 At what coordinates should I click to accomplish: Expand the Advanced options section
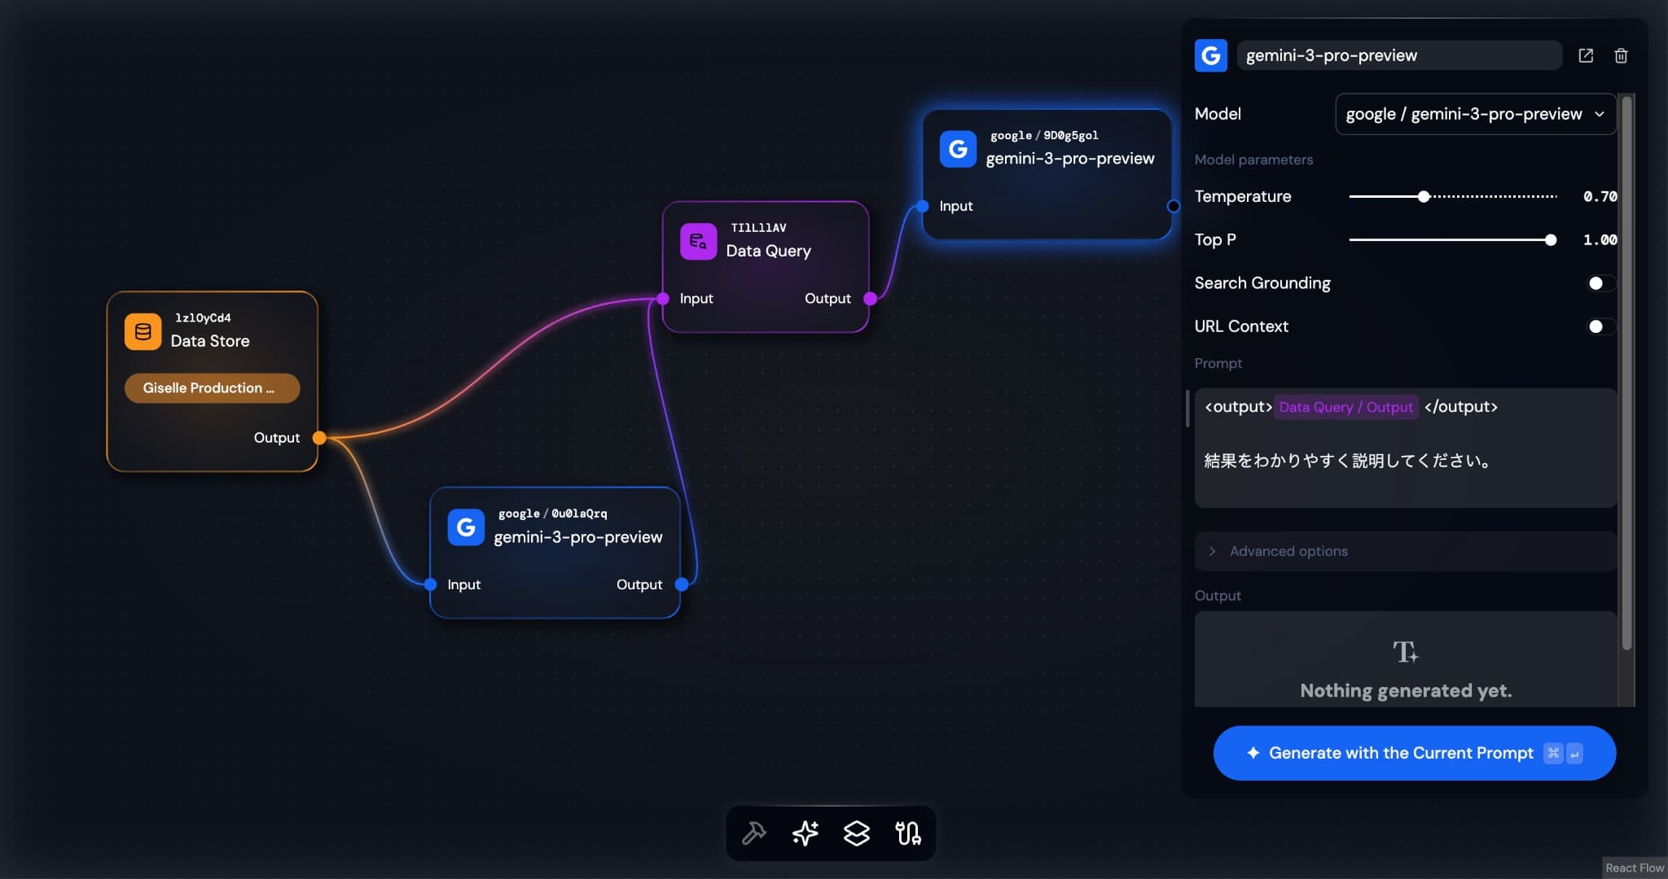click(x=1288, y=551)
